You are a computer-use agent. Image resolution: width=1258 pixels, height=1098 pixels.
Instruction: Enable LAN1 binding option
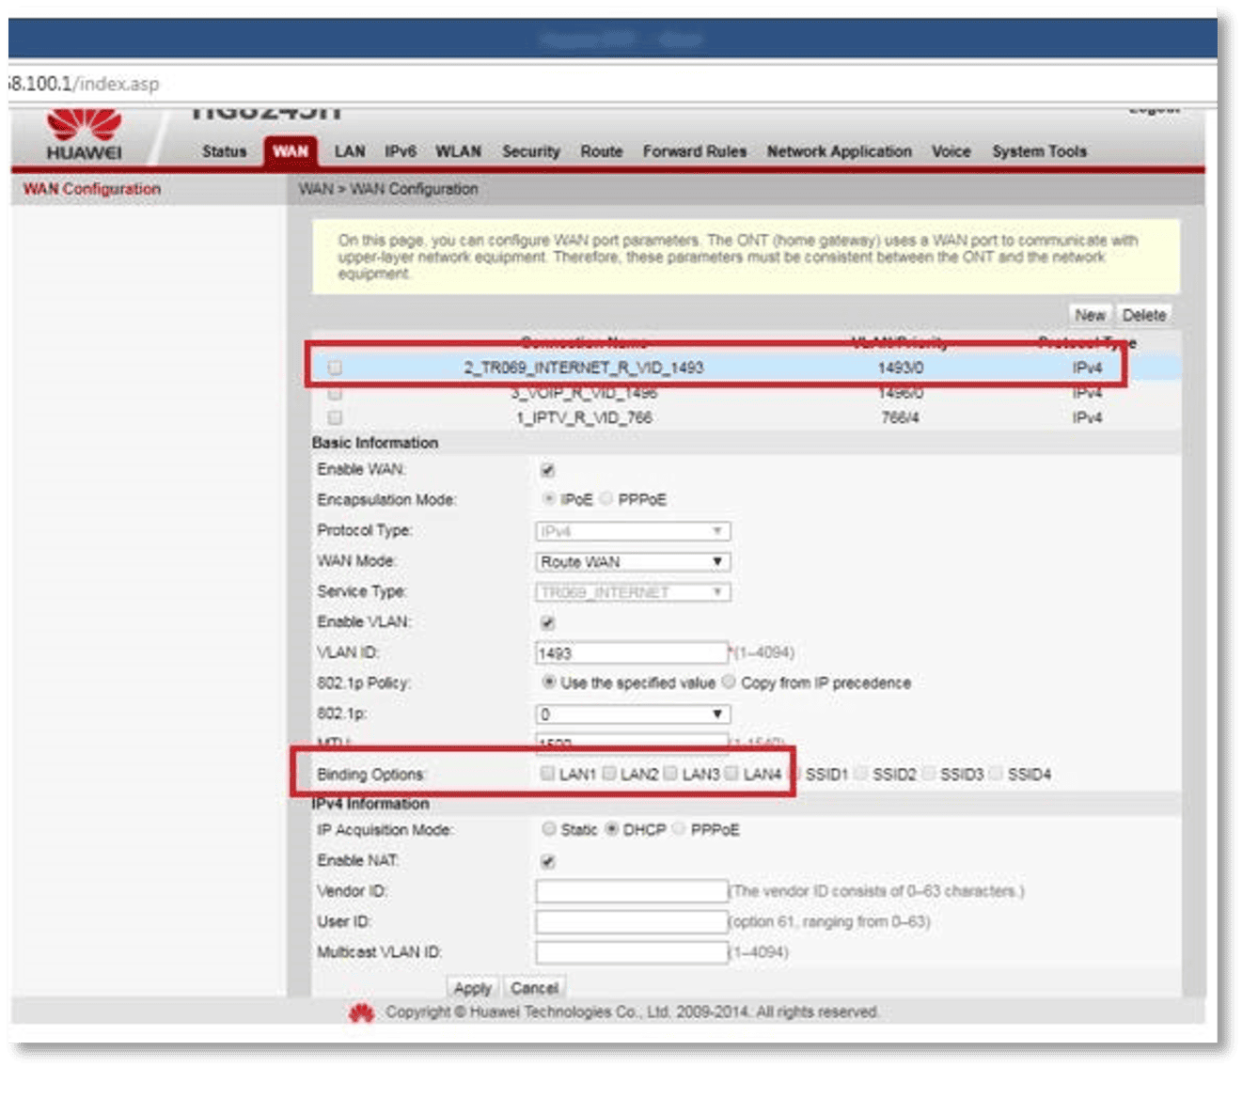pos(547,774)
